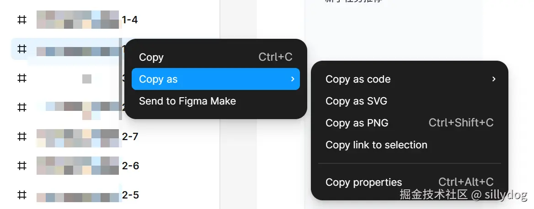Click the frame icon of layer 1-4

pos(21,20)
